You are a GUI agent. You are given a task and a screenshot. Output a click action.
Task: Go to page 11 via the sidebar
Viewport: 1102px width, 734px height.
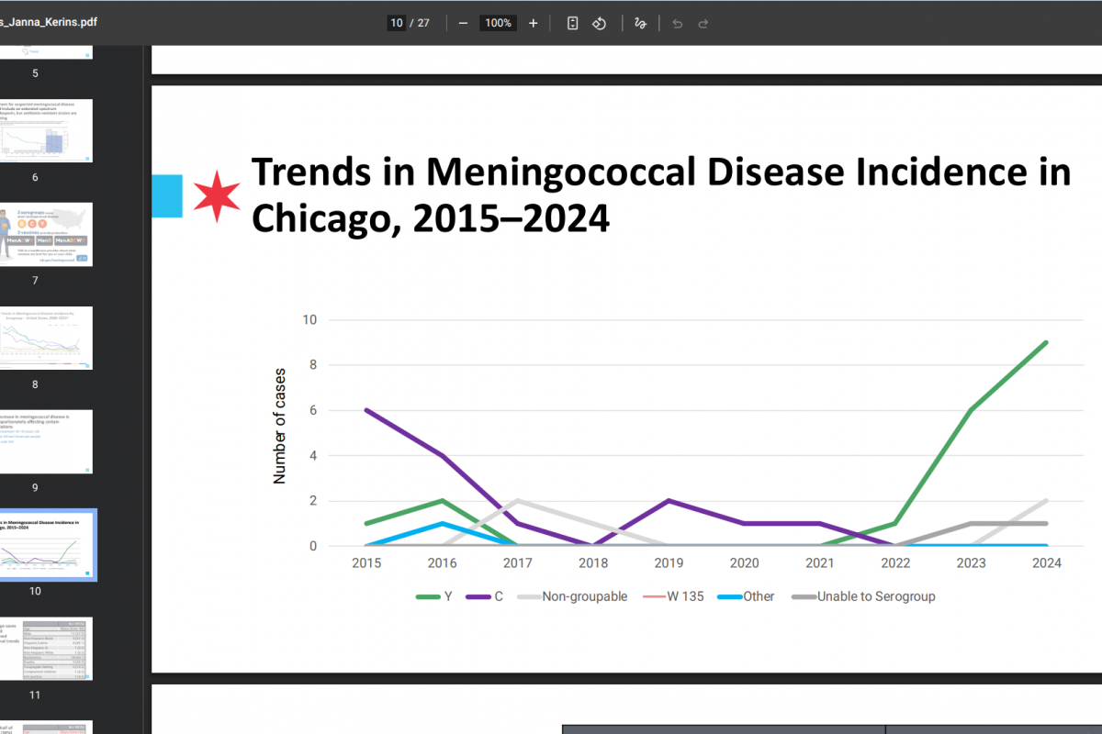(46, 649)
